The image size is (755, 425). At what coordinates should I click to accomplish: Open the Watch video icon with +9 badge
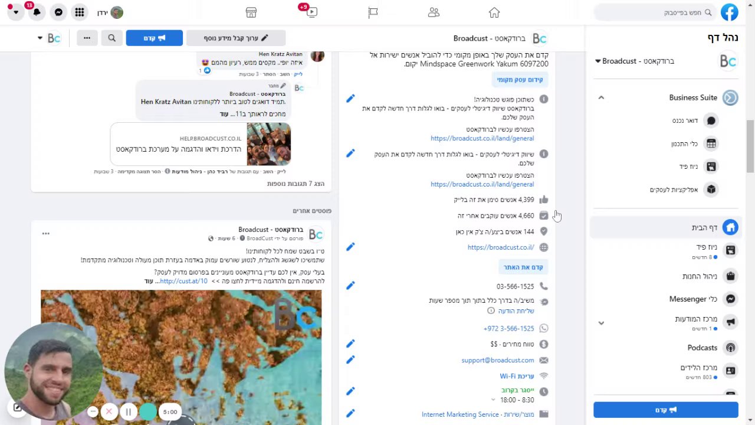tap(312, 12)
